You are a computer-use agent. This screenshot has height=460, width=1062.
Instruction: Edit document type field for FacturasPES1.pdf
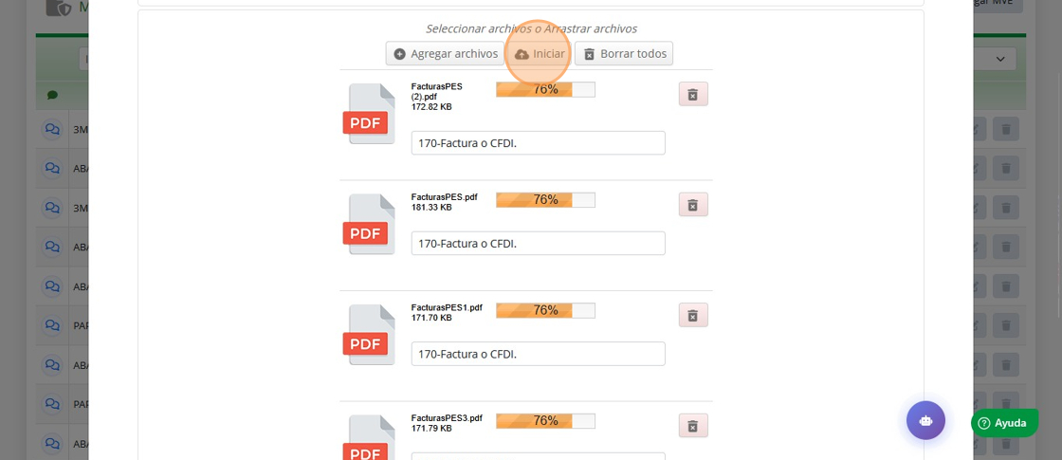[538, 354]
